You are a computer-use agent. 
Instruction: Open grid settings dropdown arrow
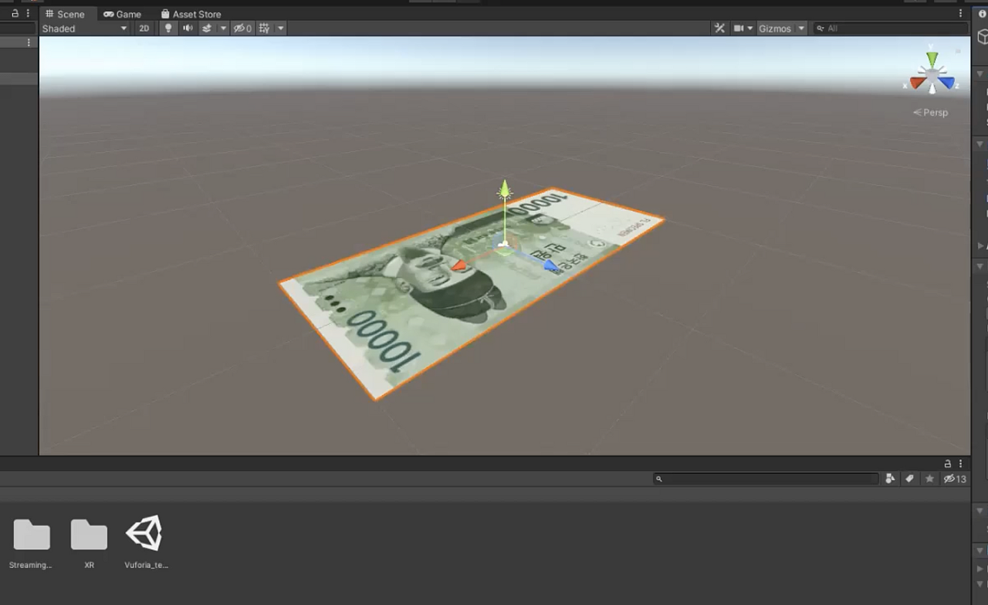click(x=281, y=29)
